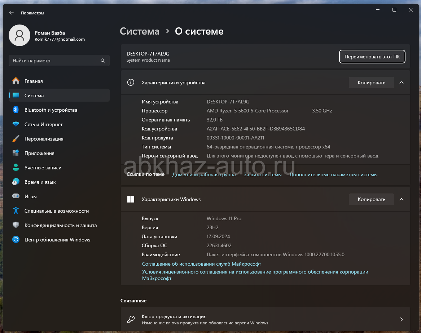Collapse the Характеристики Windows section
The image size is (421, 333).
click(x=402, y=199)
